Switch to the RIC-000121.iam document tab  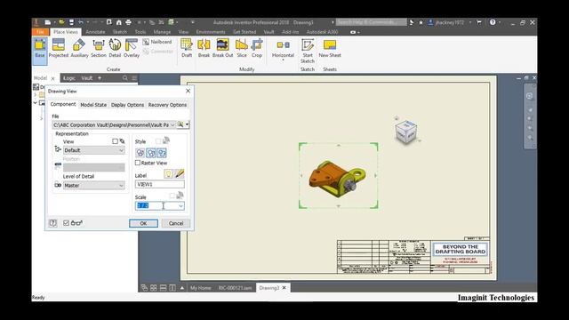coord(235,288)
